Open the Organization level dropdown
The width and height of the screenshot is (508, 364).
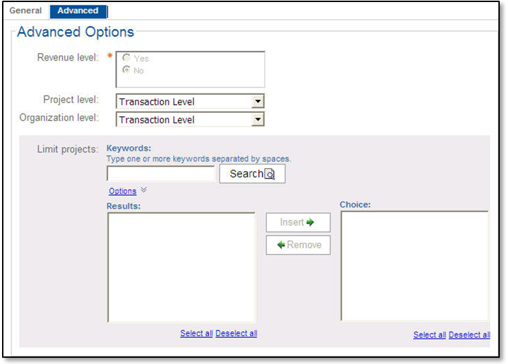(x=257, y=120)
